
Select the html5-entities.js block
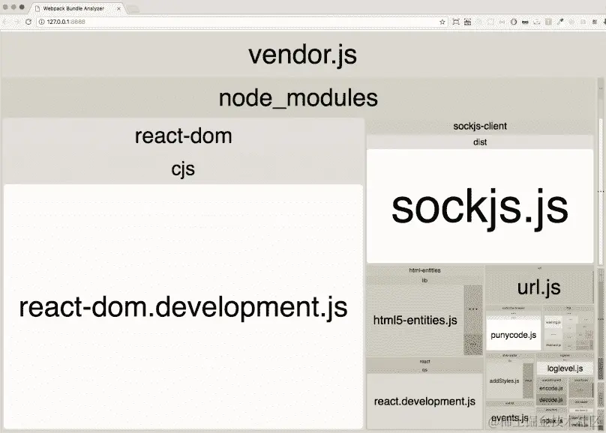click(x=415, y=321)
